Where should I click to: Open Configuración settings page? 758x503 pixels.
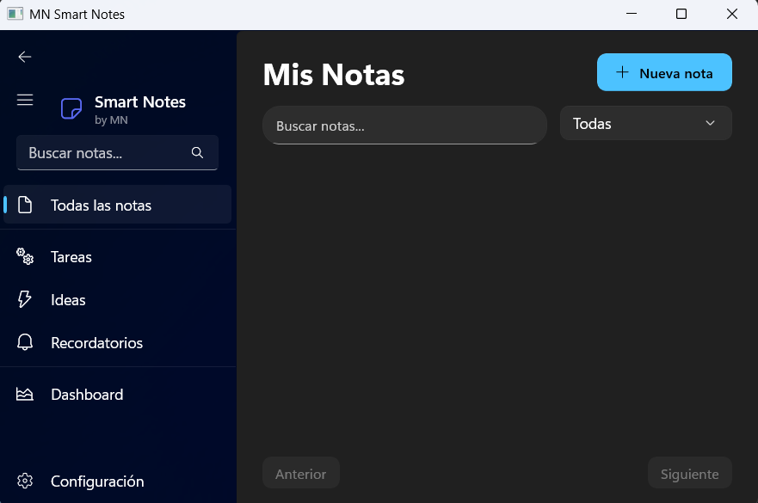click(118, 481)
